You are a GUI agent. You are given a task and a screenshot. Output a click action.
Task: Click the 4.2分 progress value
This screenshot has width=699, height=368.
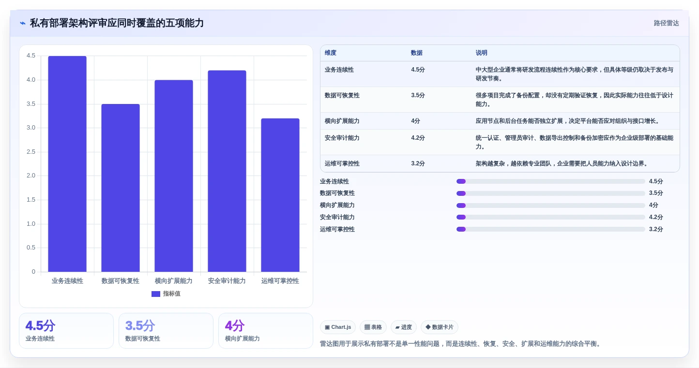pos(656,217)
